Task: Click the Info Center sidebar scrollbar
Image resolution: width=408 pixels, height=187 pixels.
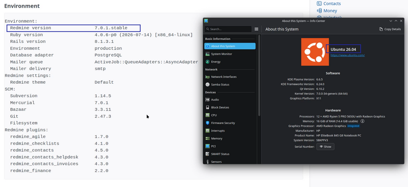Action: 259,75
